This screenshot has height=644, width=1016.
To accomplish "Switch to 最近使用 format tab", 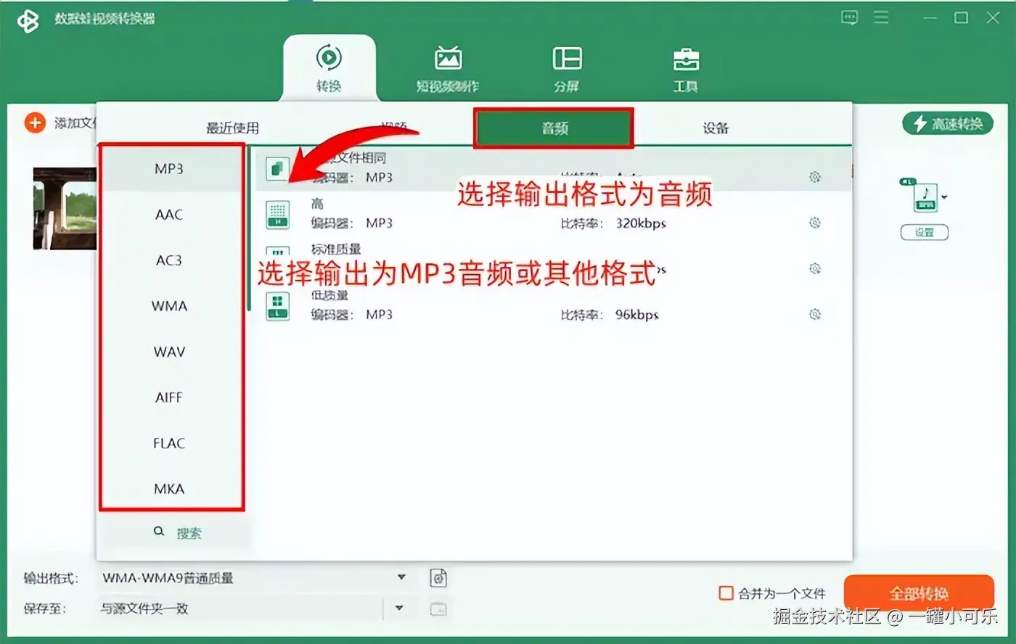I will pos(232,128).
